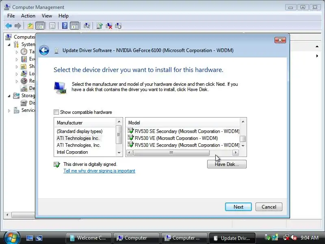Click the toolbar icon with down arrow
Viewport: 325px width, 244px height.
pyautogui.click(x=118, y=26)
